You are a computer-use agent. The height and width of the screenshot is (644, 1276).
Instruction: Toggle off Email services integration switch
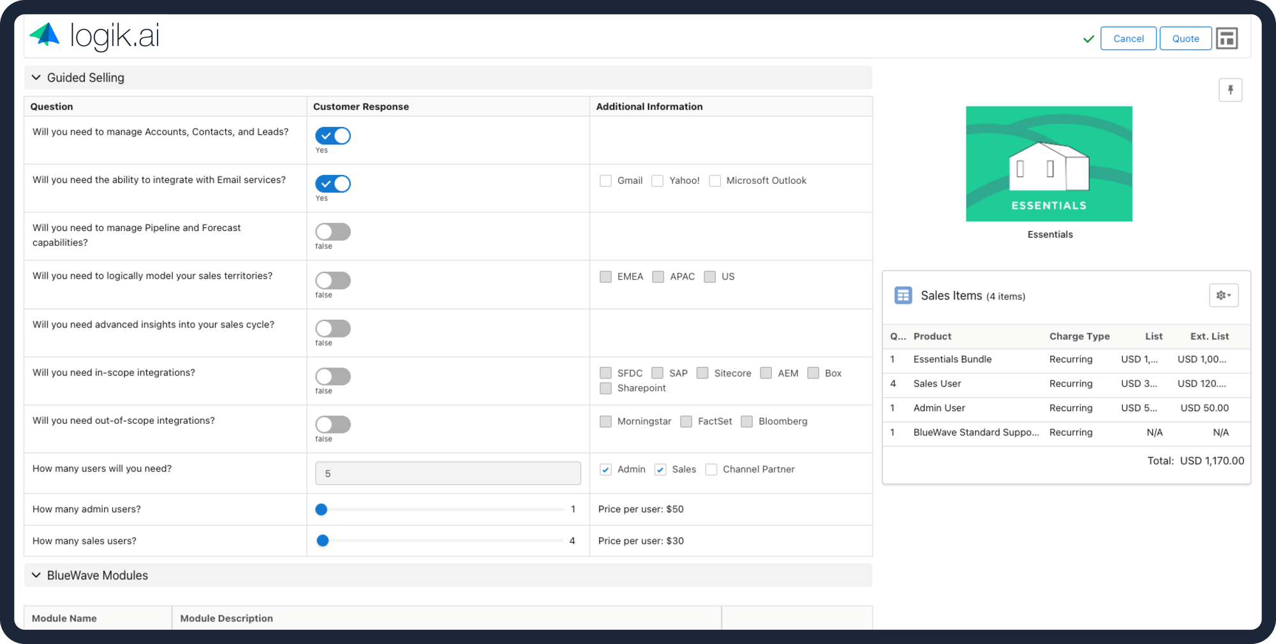click(333, 184)
